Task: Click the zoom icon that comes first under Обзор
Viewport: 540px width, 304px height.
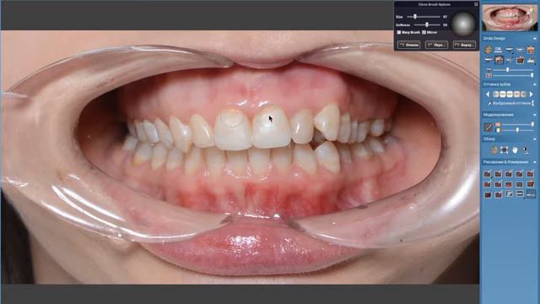Action: pyautogui.click(x=494, y=149)
